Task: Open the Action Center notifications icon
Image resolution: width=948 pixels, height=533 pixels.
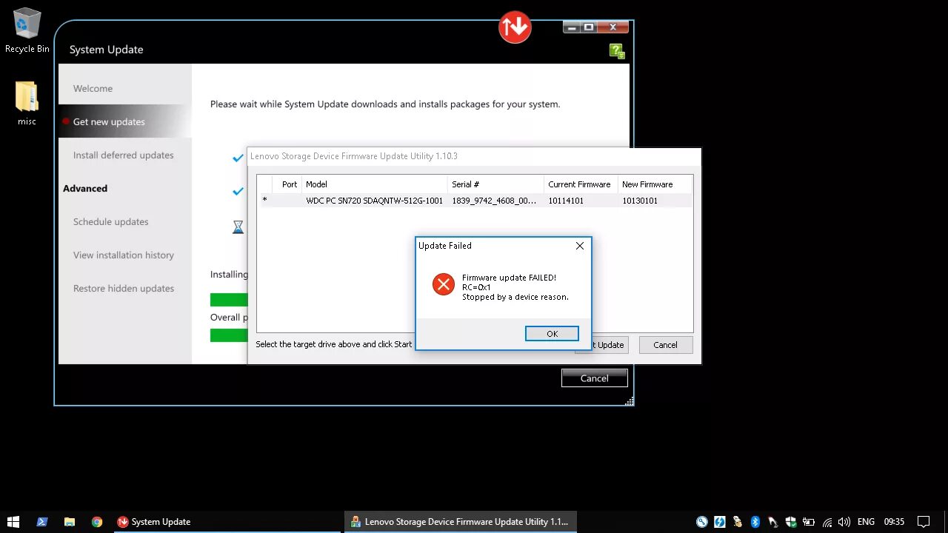Action: tap(924, 522)
